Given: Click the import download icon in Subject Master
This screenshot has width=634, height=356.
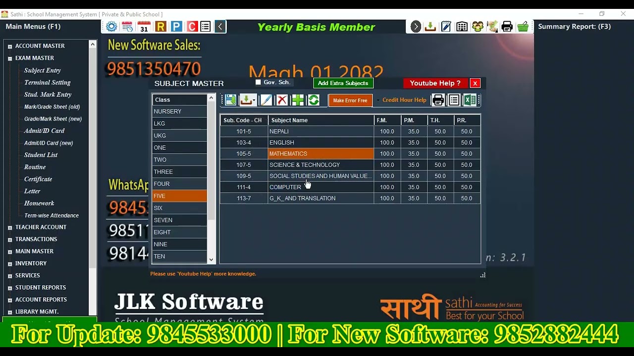Looking at the screenshot, I should pos(245,100).
